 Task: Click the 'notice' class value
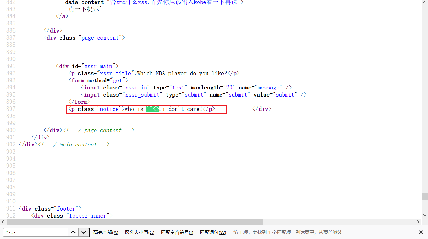tap(109, 109)
